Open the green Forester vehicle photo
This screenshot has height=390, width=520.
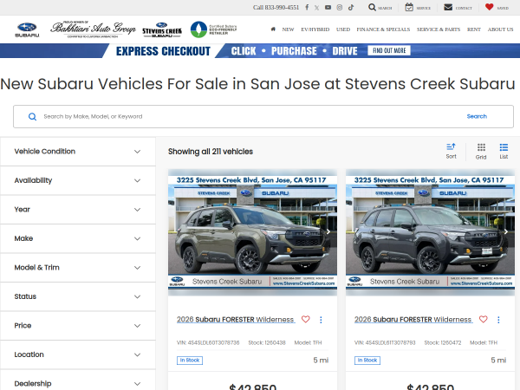click(252, 232)
